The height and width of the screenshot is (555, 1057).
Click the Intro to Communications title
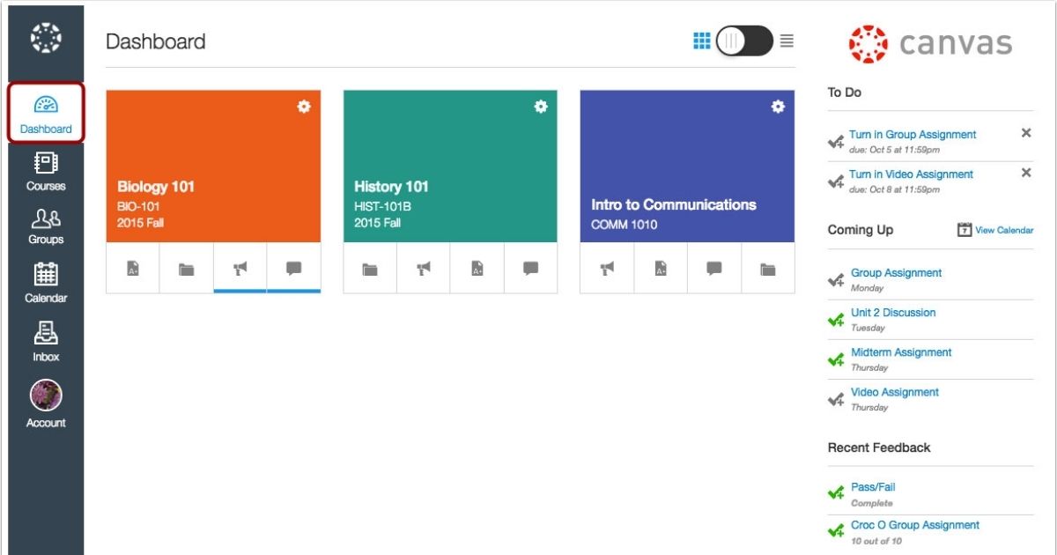[674, 204]
